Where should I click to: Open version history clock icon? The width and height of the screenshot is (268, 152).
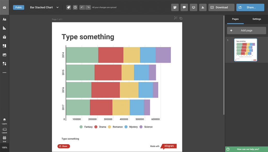click(75, 7)
